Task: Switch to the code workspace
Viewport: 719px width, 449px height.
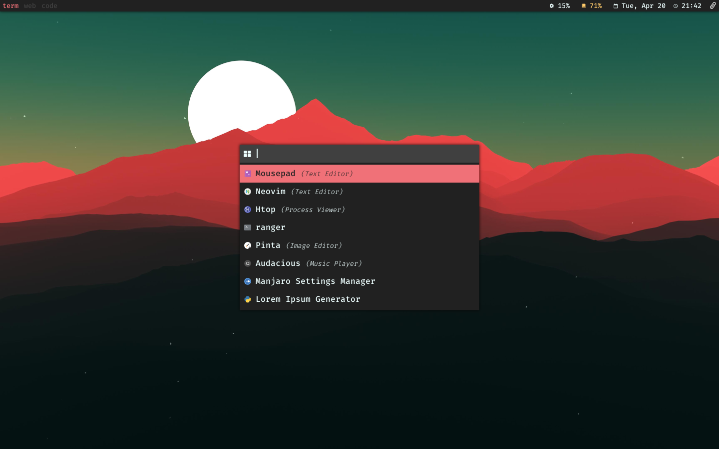Action: pyautogui.click(x=49, y=6)
